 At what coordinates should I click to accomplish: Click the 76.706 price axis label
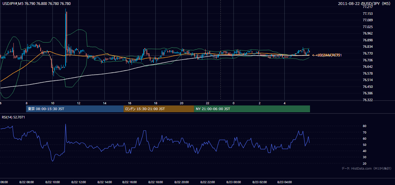click(367, 60)
